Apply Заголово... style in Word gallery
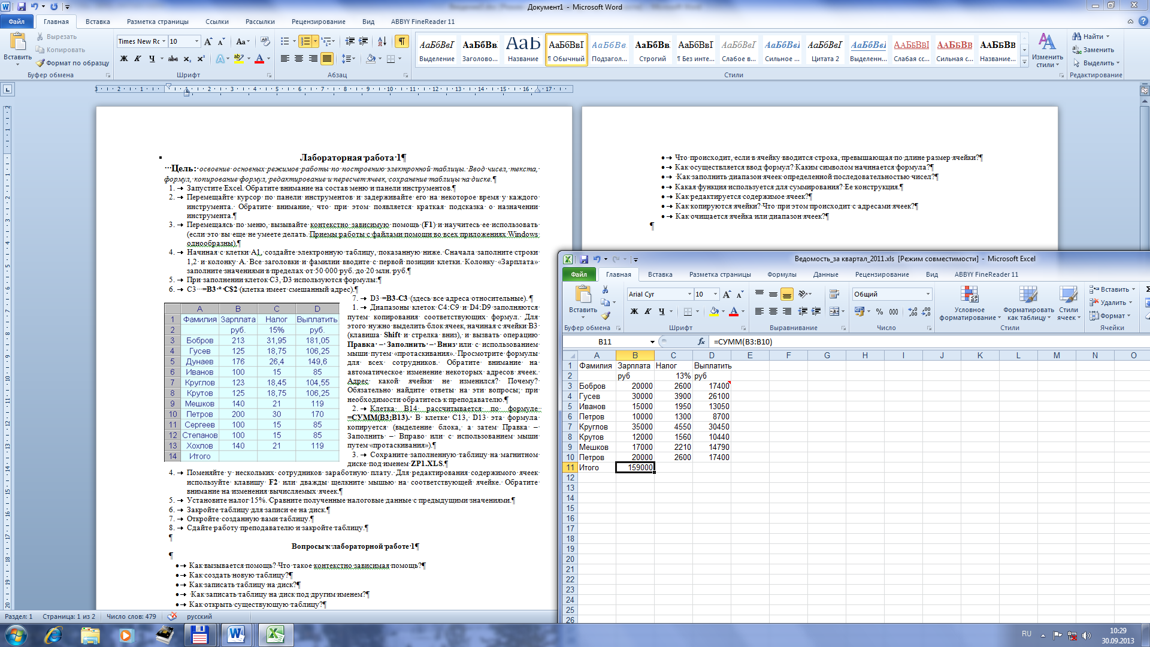Image resolution: width=1150 pixels, height=647 pixels. point(480,49)
